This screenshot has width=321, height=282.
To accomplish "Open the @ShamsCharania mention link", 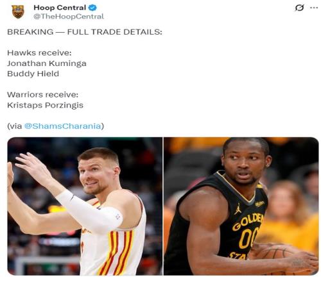I will tap(62, 126).
